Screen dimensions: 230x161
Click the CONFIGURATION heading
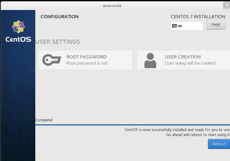point(59,17)
